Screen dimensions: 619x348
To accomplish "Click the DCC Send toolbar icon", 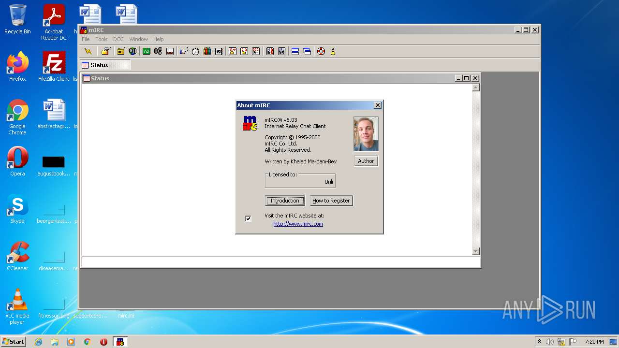I will point(233,51).
